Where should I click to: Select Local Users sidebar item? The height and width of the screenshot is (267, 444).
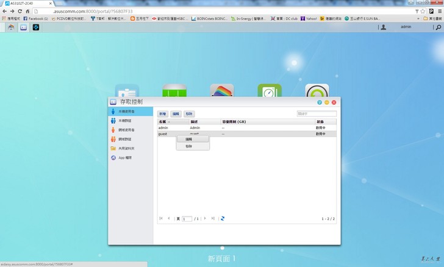(131, 112)
